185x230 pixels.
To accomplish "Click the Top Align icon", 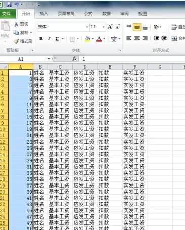I will click(129, 27).
